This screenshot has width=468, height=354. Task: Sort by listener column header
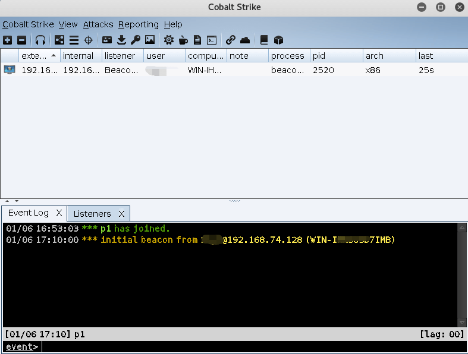(x=123, y=56)
